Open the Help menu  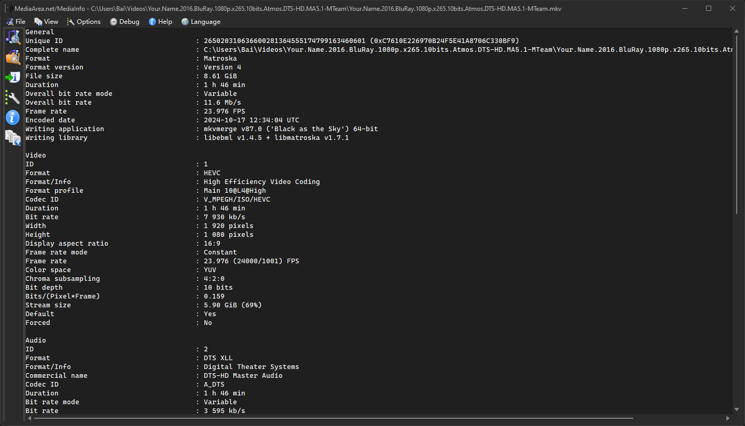point(160,22)
